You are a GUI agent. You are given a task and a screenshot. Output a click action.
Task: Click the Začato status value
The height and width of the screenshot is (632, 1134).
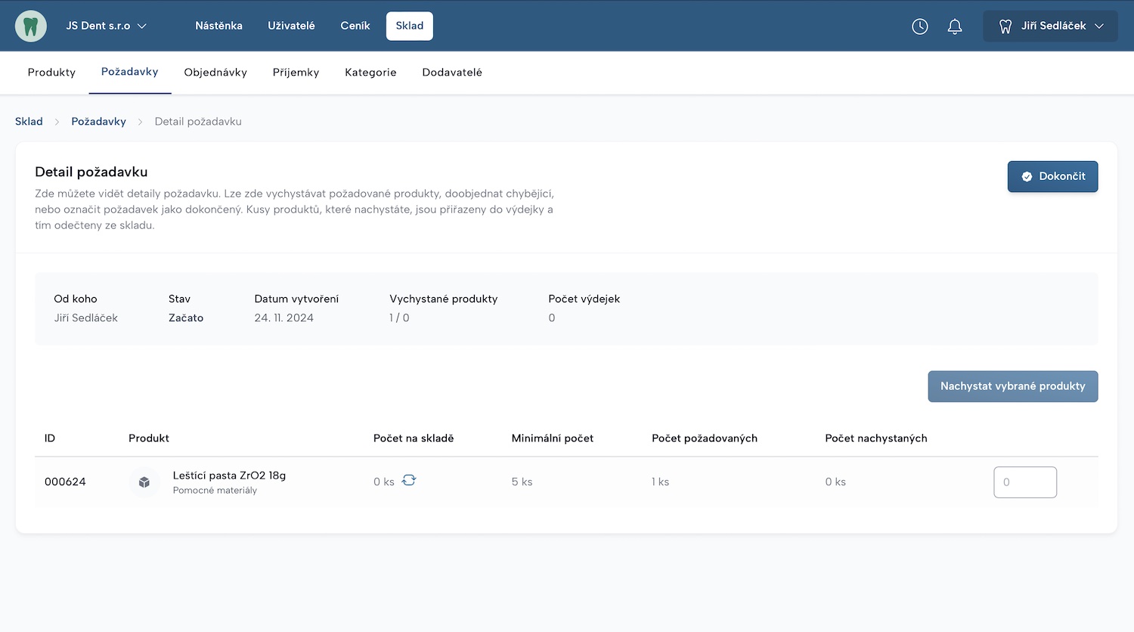(x=186, y=318)
